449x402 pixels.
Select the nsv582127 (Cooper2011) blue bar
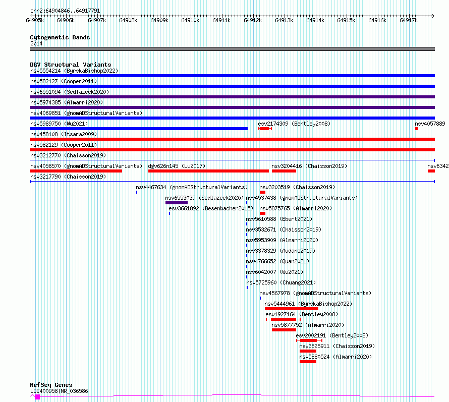232,86
